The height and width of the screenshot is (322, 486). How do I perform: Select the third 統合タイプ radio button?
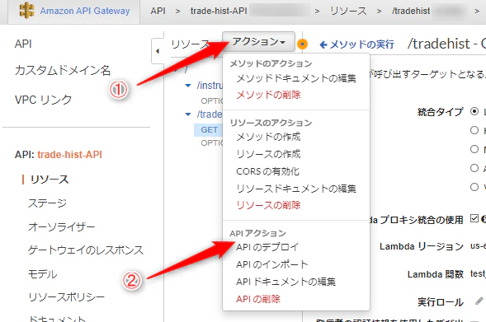coord(474,149)
